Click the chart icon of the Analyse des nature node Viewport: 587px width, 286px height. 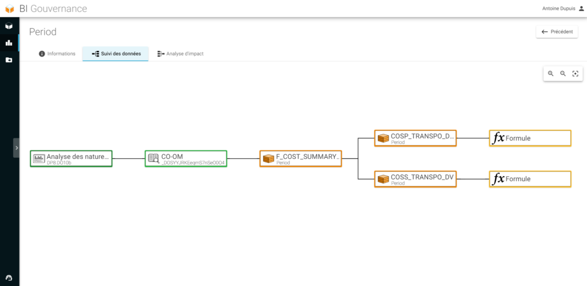click(x=39, y=158)
